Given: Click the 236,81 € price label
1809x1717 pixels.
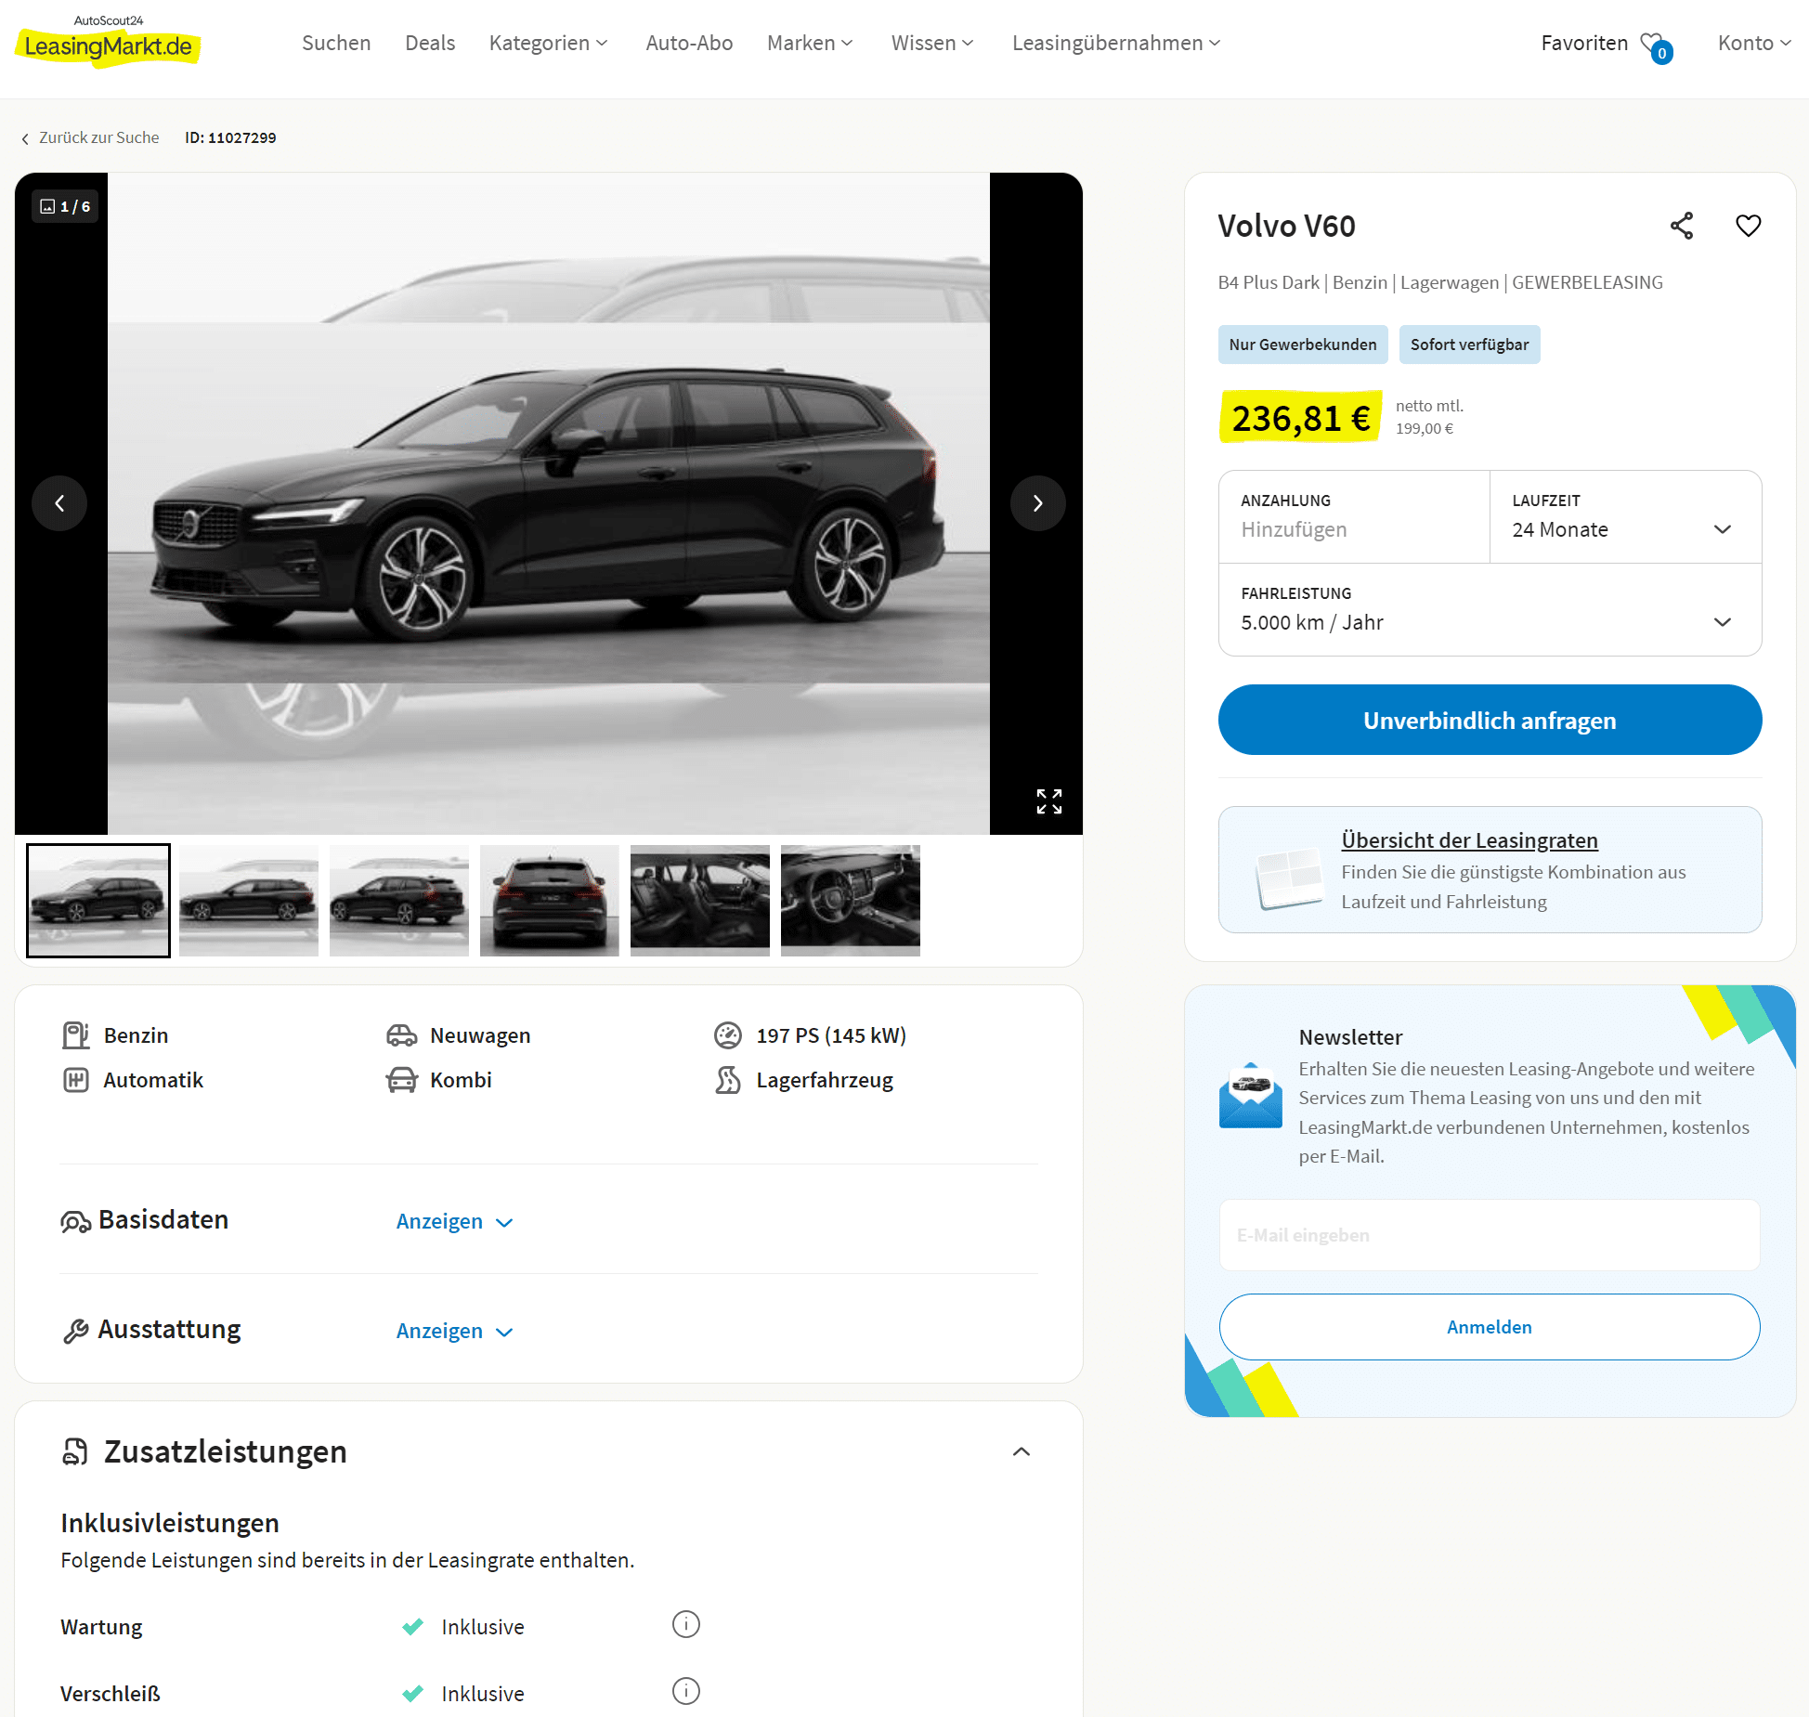Looking at the screenshot, I should click(1300, 418).
